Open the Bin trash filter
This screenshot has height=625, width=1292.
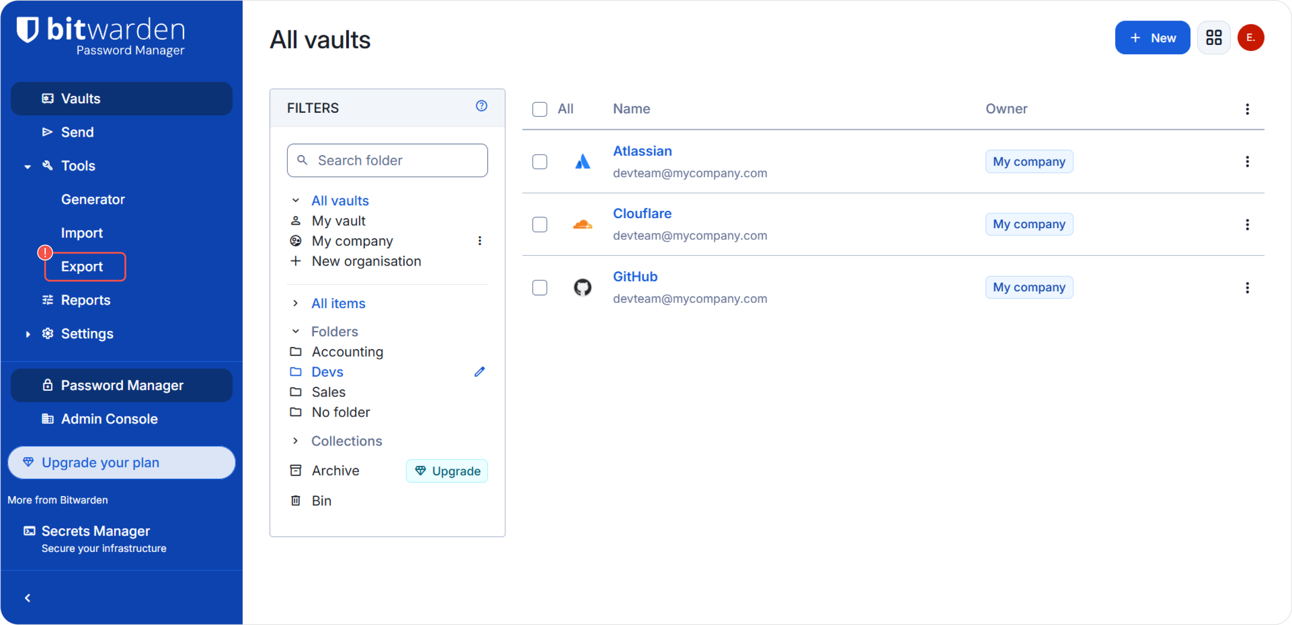[x=321, y=501]
